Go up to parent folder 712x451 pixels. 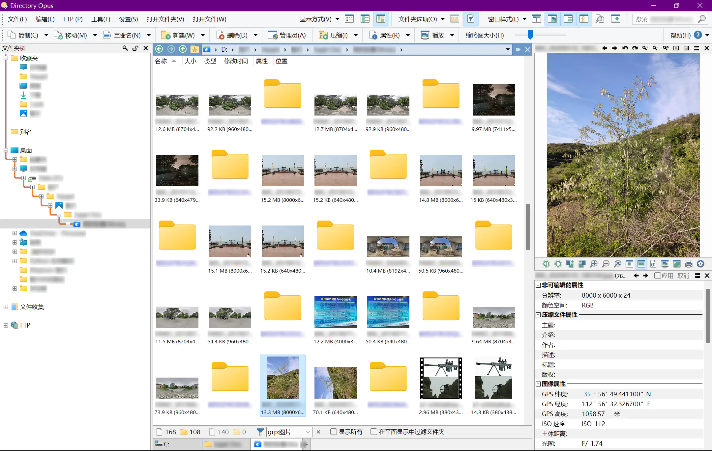coord(183,49)
